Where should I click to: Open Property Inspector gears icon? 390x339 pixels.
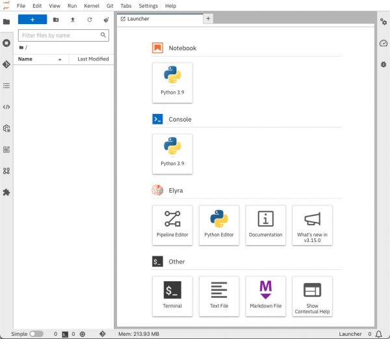point(383,21)
